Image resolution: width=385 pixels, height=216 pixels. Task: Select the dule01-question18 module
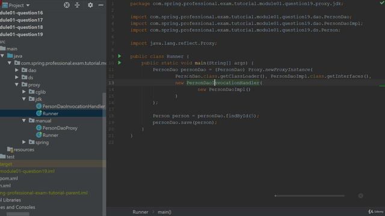pos(22,27)
